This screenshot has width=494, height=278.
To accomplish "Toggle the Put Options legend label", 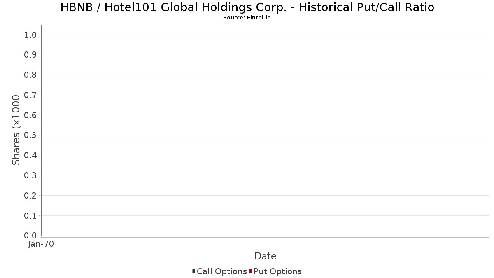I will [x=277, y=271].
